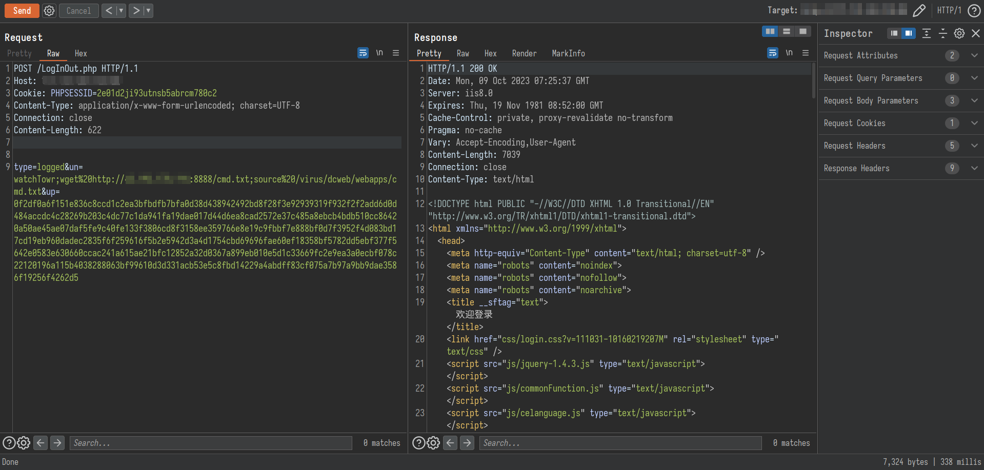Image resolution: width=984 pixels, height=470 pixels.
Task: Click the Response vertical scrollbar
Action: pyautogui.click(x=814, y=80)
